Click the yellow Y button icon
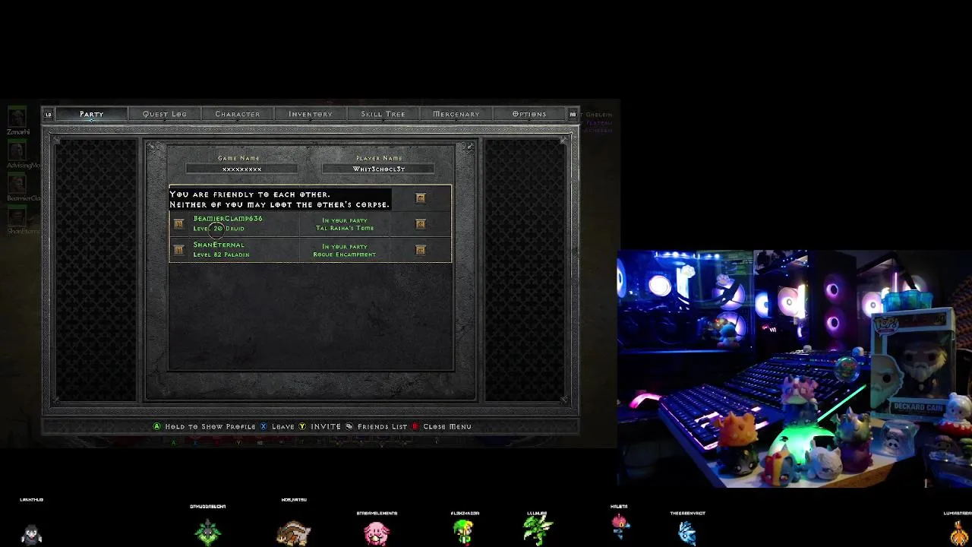 tap(302, 427)
